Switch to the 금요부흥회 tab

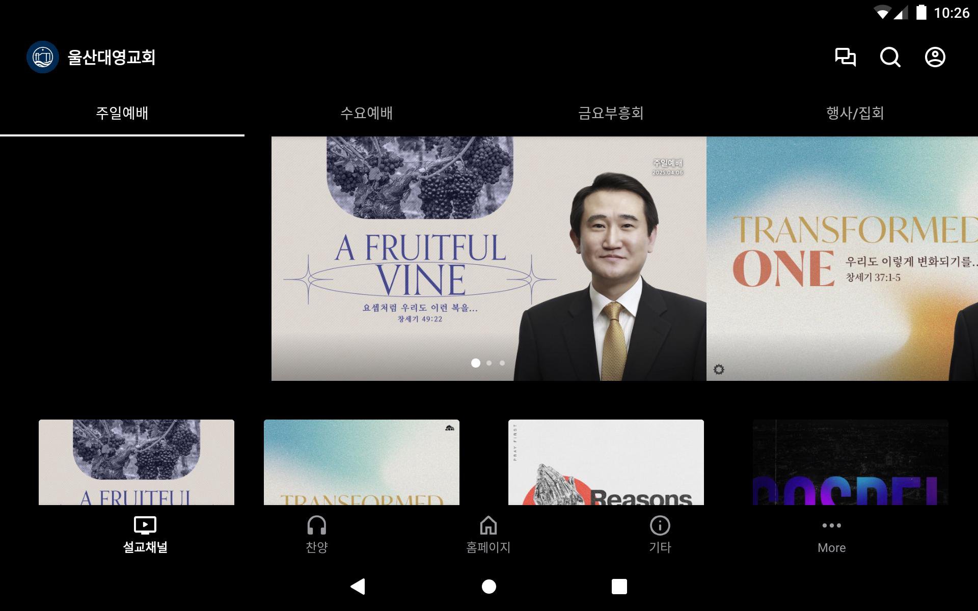611,113
